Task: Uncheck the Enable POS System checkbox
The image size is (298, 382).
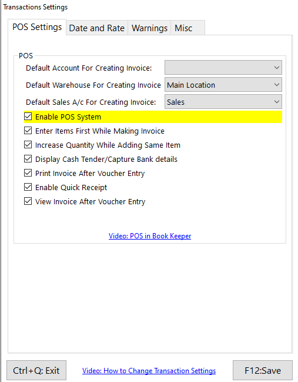Action: tap(28, 117)
